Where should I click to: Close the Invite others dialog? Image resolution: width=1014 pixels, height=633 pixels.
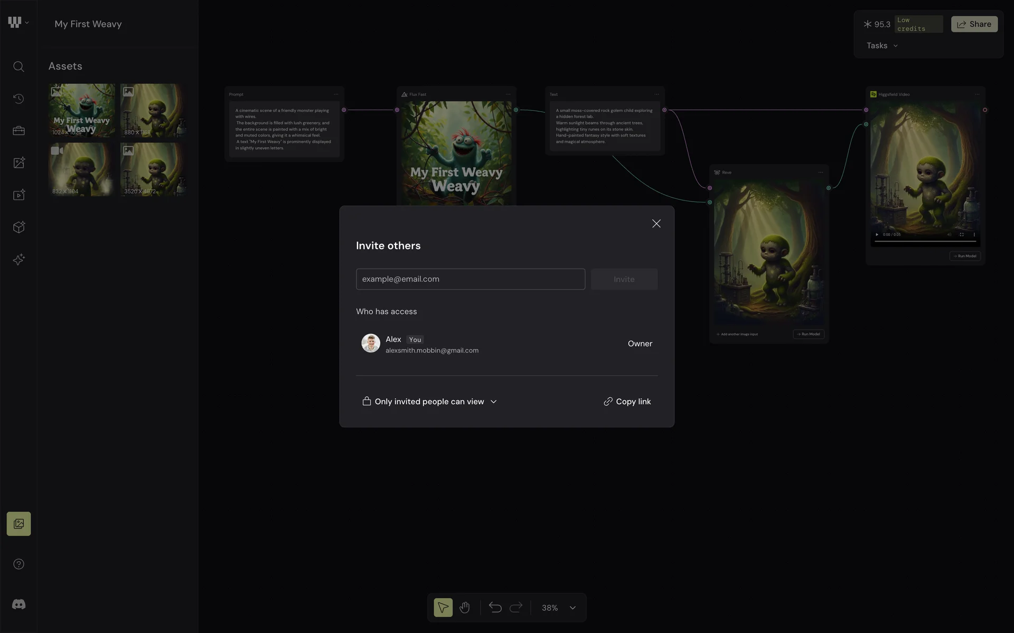pos(656,224)
